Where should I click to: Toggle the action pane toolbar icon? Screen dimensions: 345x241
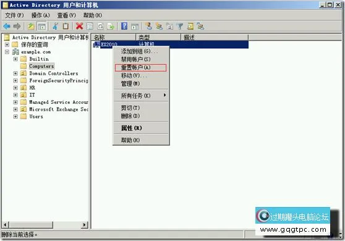135,27
